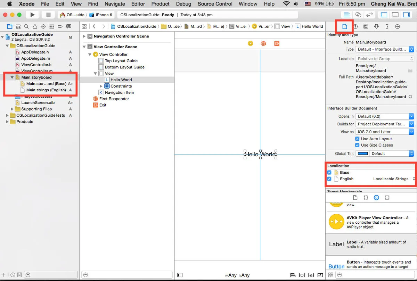The height and width of the screenshot is (281, 417).
Task: Open the Resizing Behavior menu
Action: [x=320, y=275]
